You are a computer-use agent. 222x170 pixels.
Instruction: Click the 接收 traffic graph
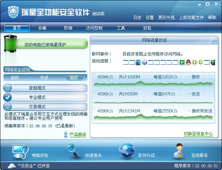[153, 80]
